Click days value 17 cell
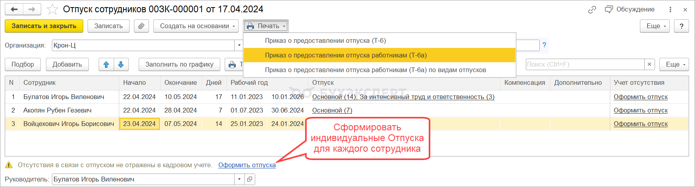 [x=214, y=97]
